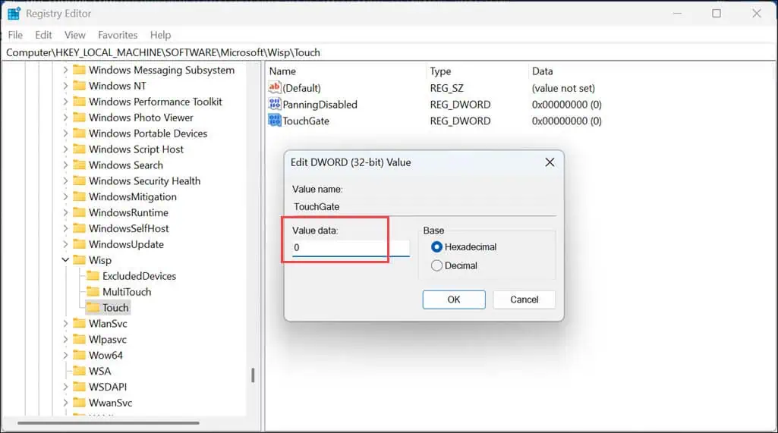
Task: Open the Edit menu
Action: 43,35
